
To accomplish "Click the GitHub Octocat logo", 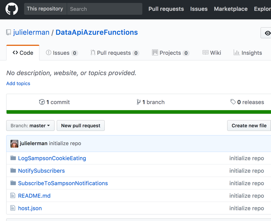I will 12,9.
